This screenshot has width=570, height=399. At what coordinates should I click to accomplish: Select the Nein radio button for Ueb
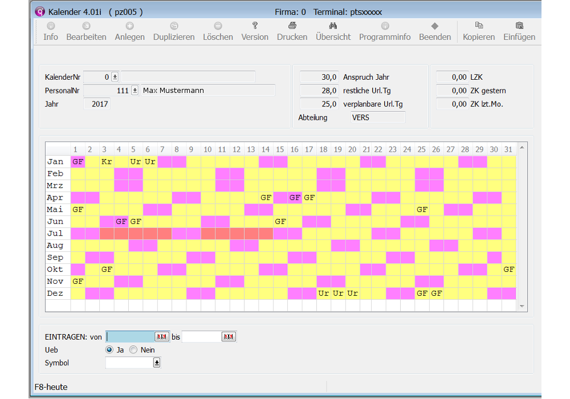point(133,350)
